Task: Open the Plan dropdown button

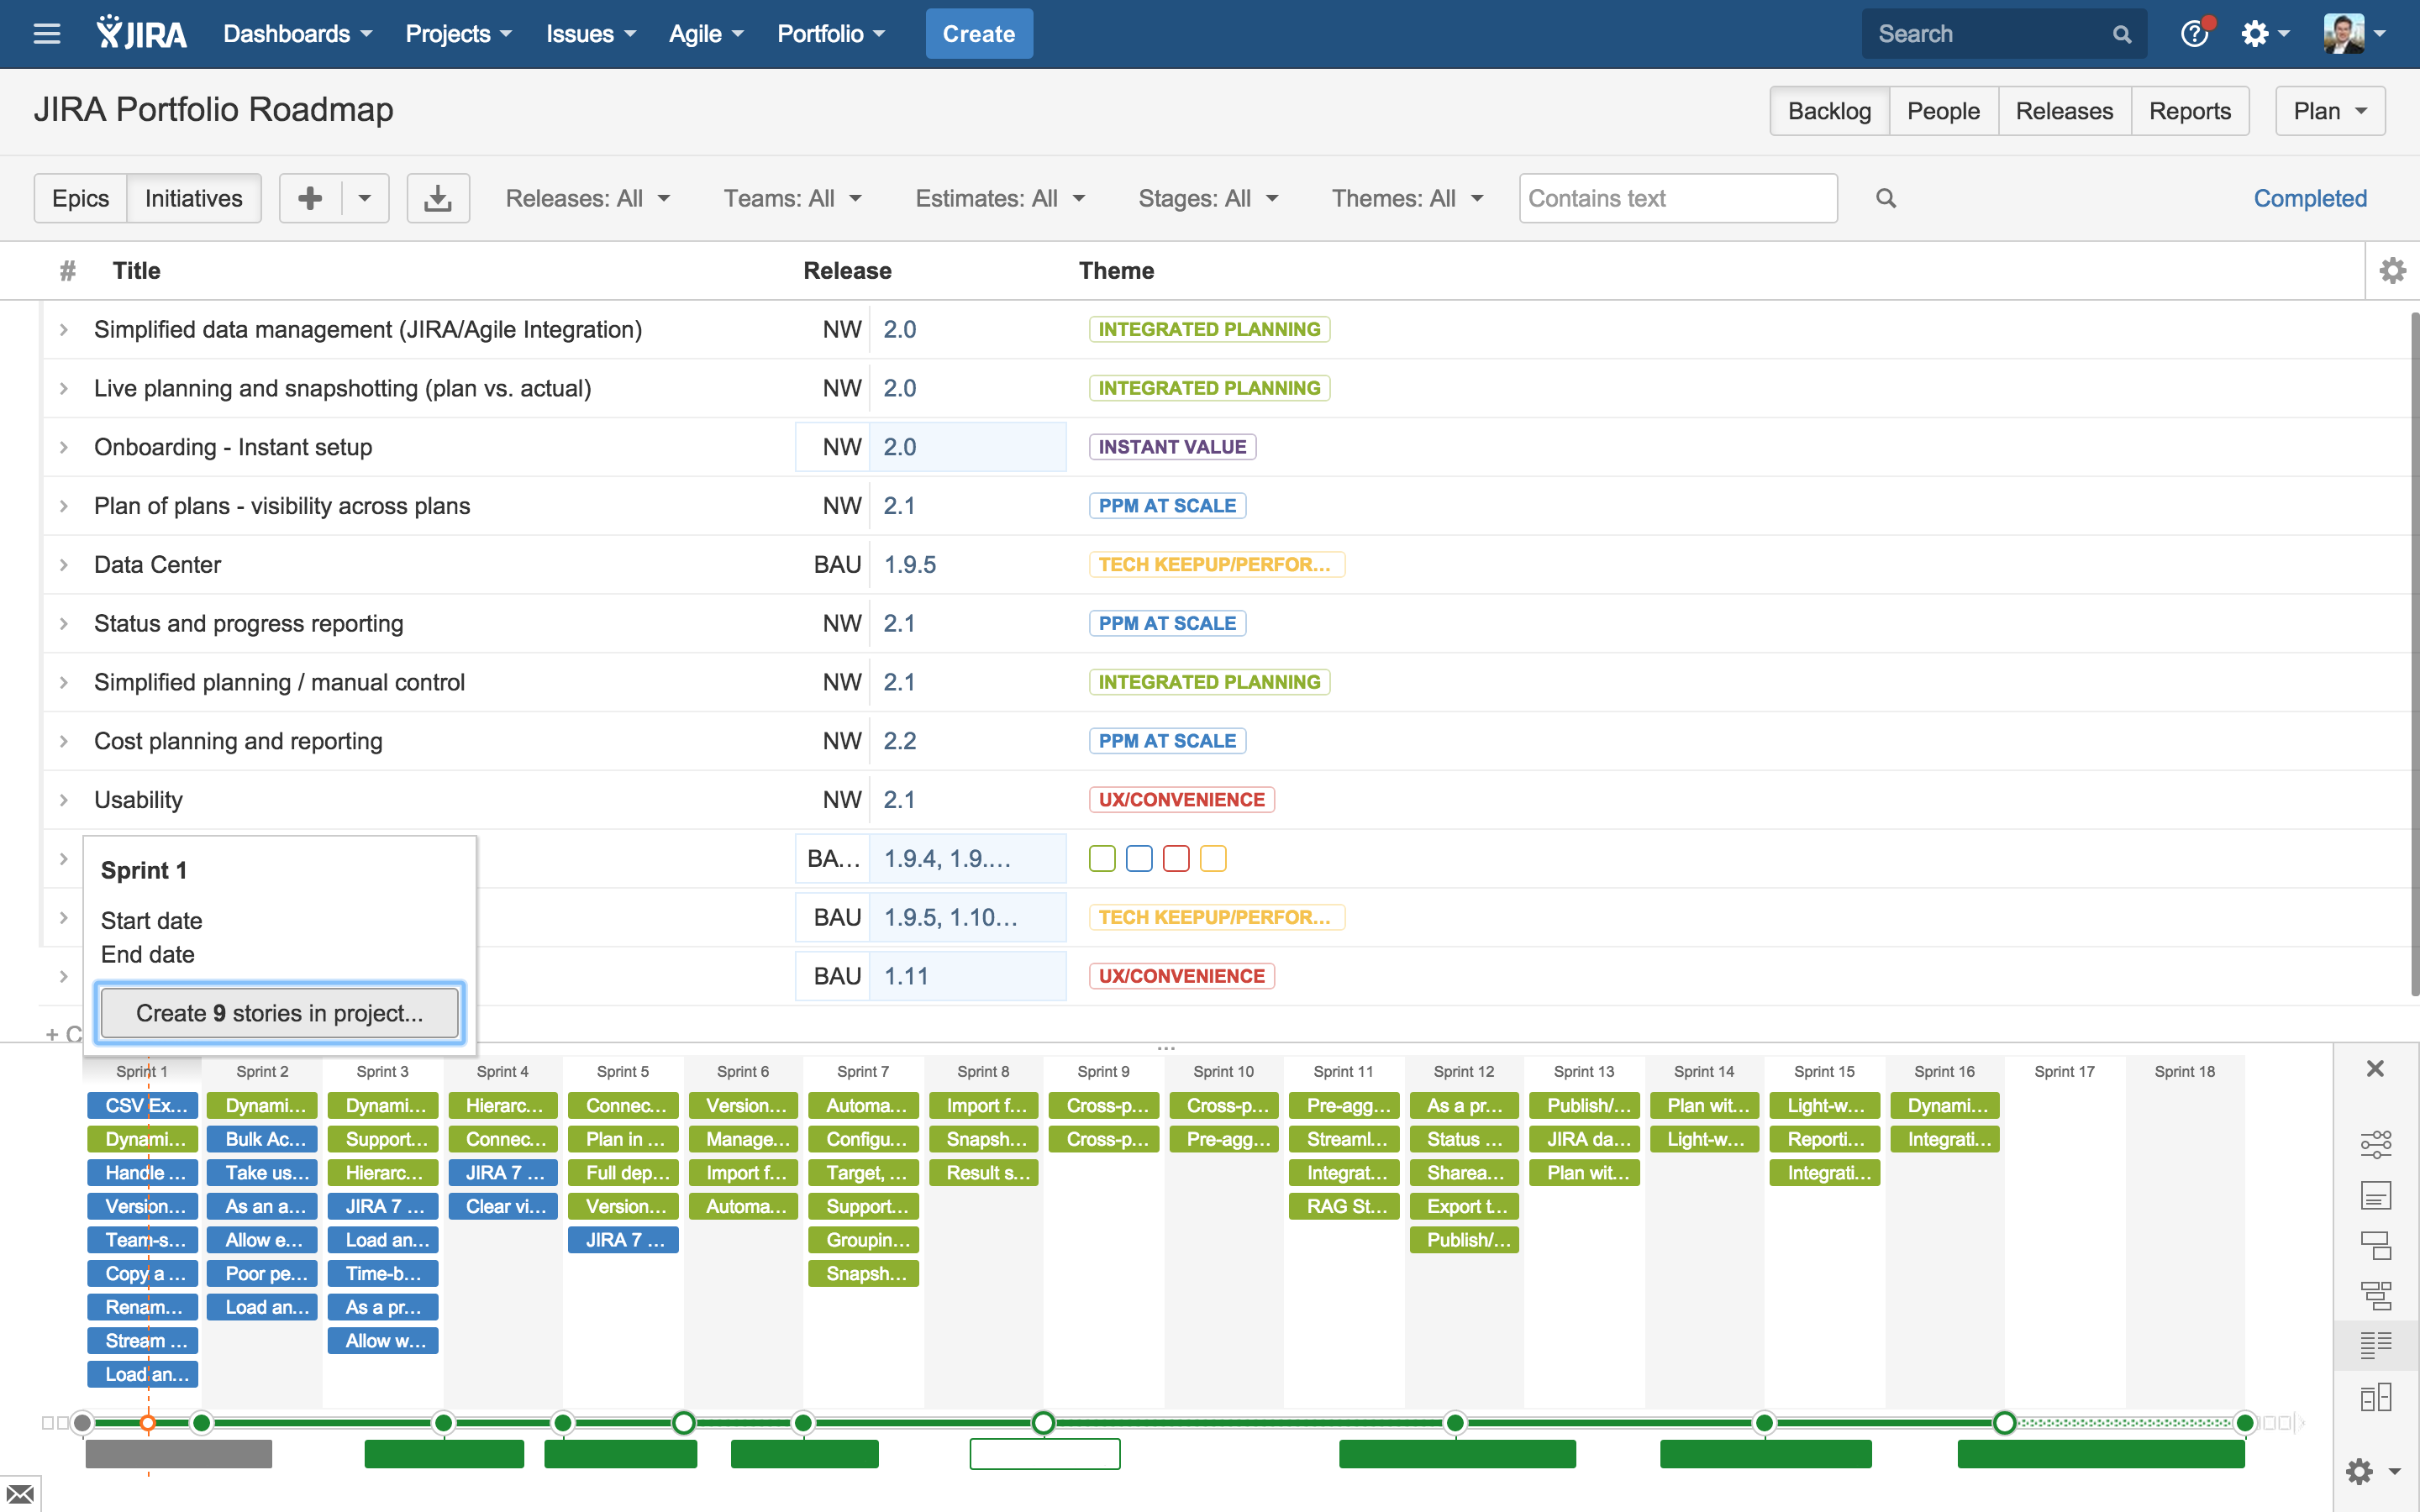Action: tap(2330, 111)
